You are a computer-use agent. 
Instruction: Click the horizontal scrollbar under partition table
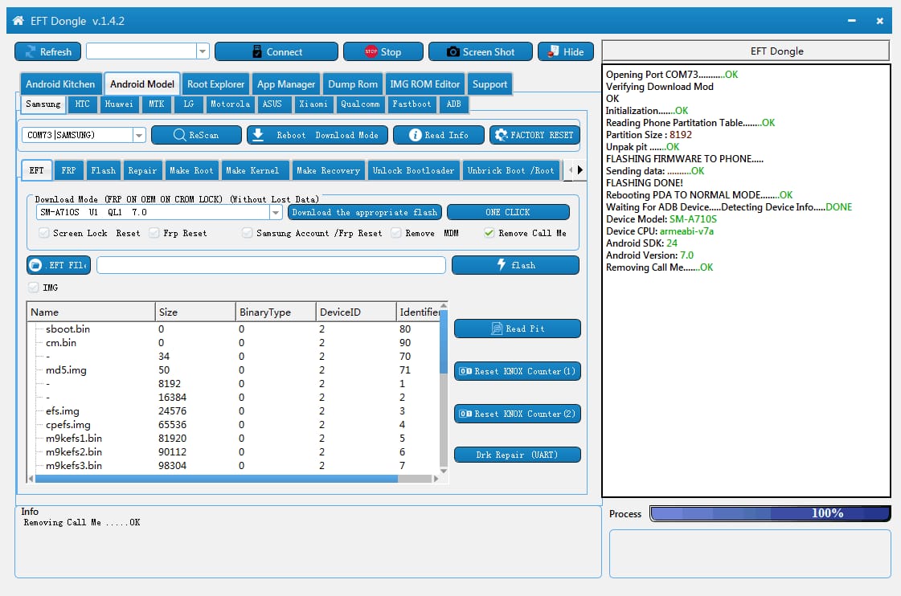(217, 478)
